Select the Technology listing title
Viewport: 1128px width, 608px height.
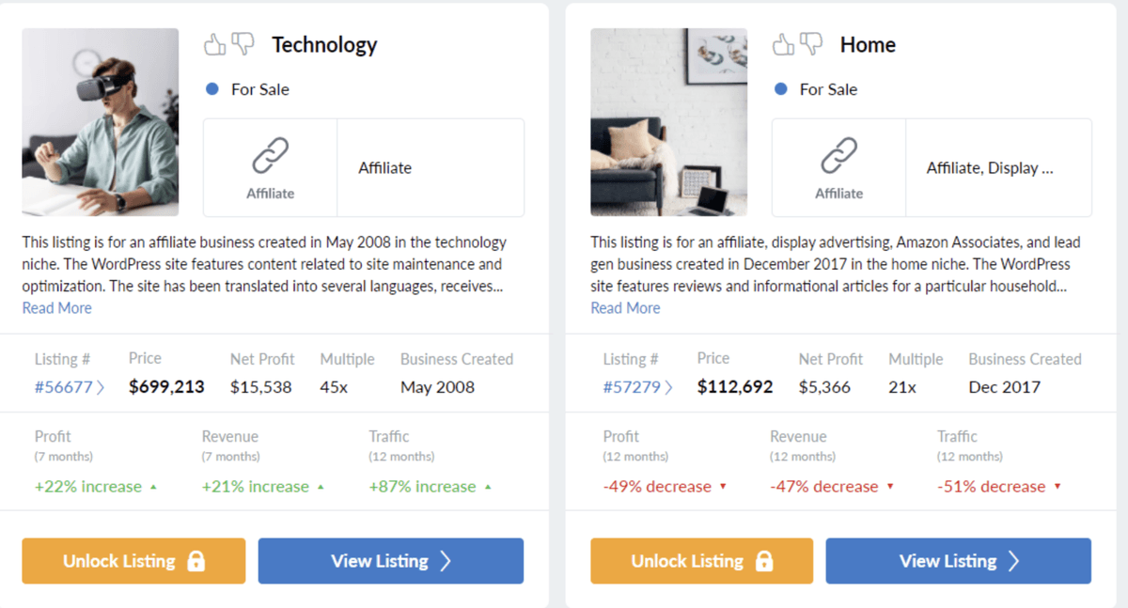pyautogui.click(x=324, y=44)
